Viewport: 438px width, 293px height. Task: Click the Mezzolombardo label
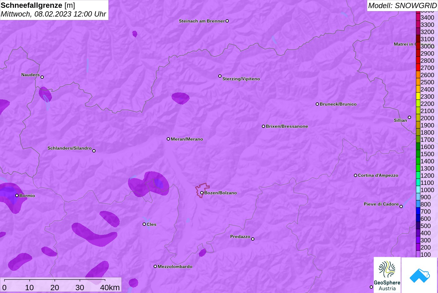tap(175, 266)
